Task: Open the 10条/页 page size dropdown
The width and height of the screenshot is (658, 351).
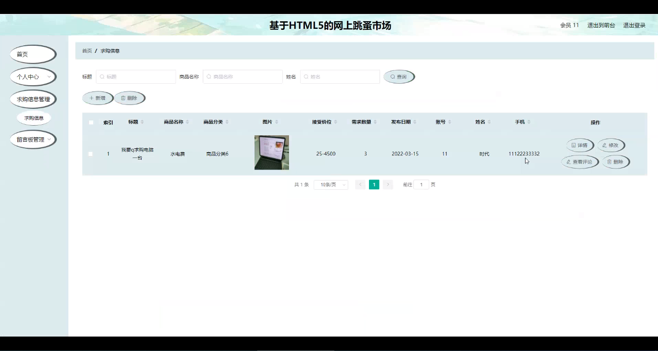Action: point(331,185)
